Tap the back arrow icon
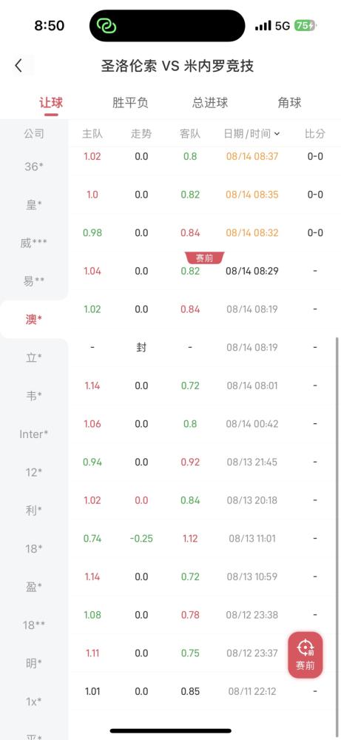This screenshot has height=740, width=341. click(18, 66)
